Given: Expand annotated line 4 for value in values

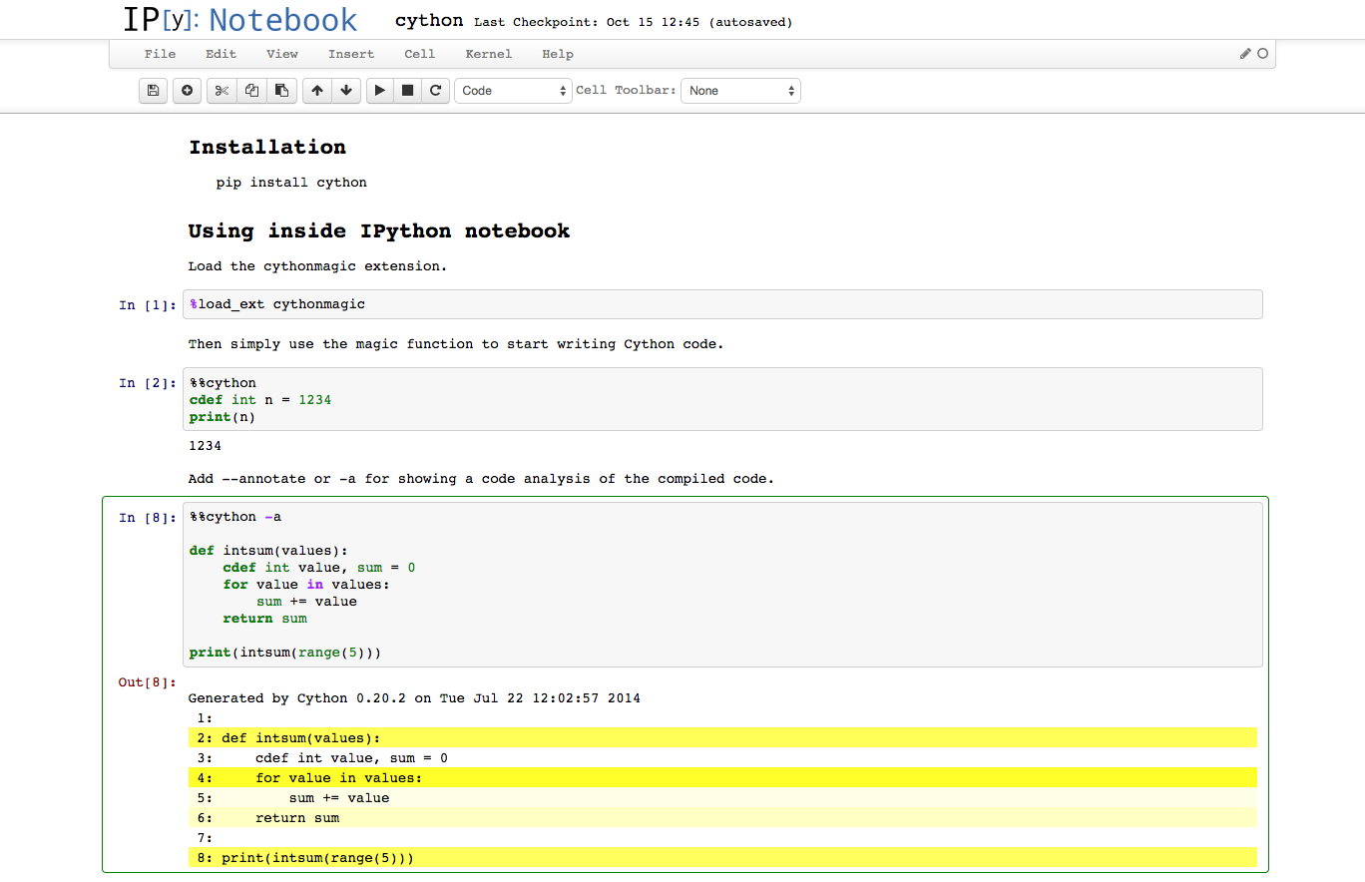Looking at the screenshot, I should coord(722,778).
